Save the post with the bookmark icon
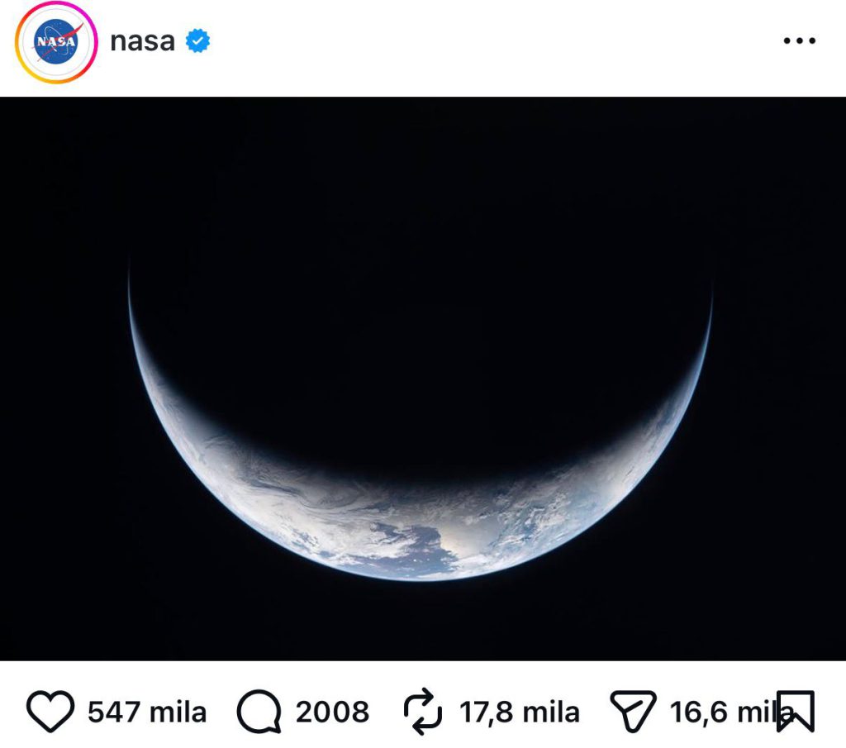846x748 pixels. click(796, 712)
